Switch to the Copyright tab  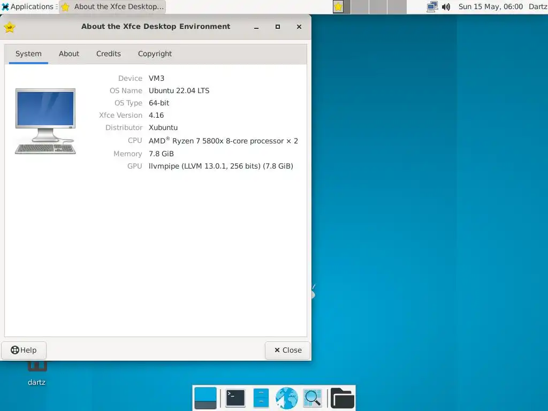click(x=155, y=54)
